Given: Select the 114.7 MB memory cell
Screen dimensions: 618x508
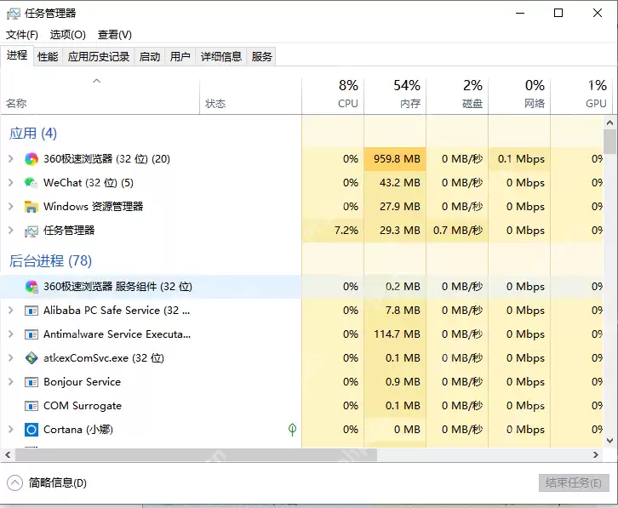Looking at the screenshot, I should [395, 334].
